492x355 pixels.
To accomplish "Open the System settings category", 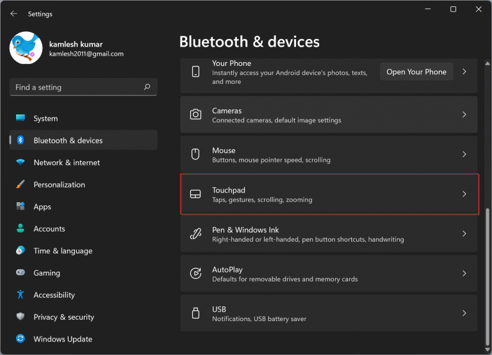I will click(x=83, y=118).
